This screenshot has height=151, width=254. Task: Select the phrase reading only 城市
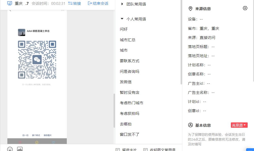pos(124,50)
